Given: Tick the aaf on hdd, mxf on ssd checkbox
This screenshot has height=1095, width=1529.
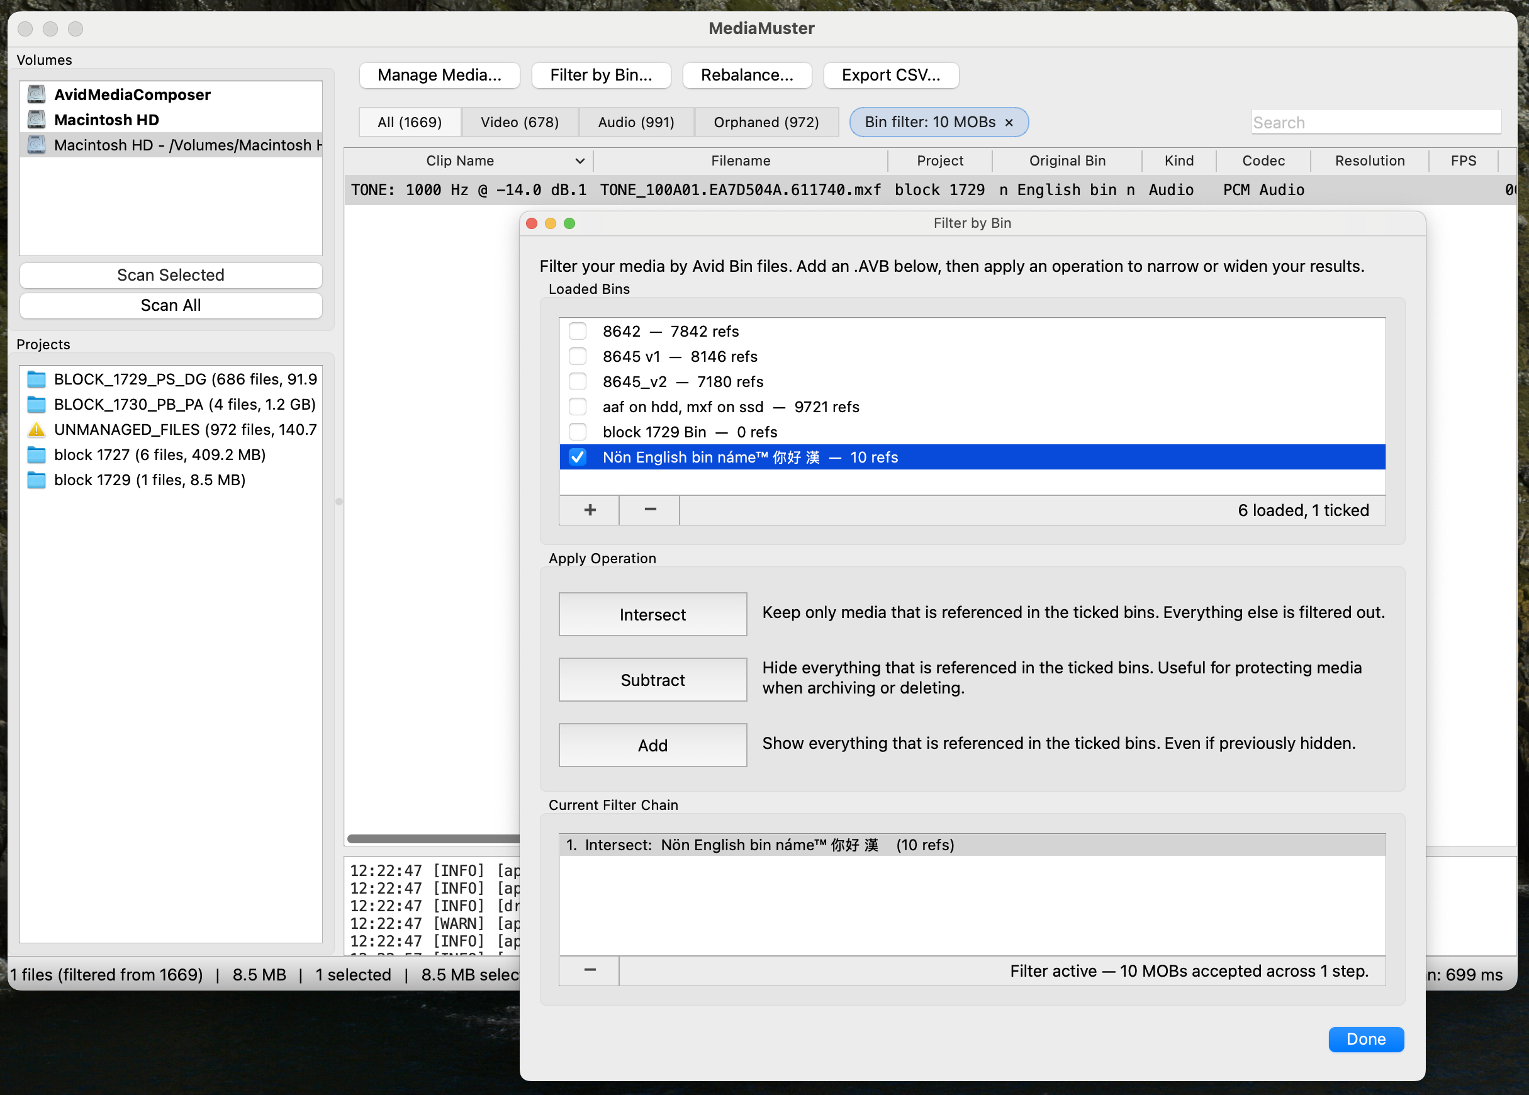Looking at the screenshot, I should (578, 407).
